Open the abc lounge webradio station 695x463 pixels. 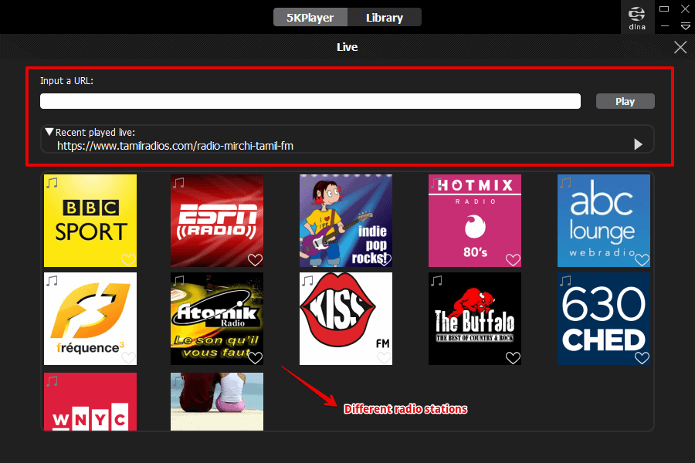604,221
